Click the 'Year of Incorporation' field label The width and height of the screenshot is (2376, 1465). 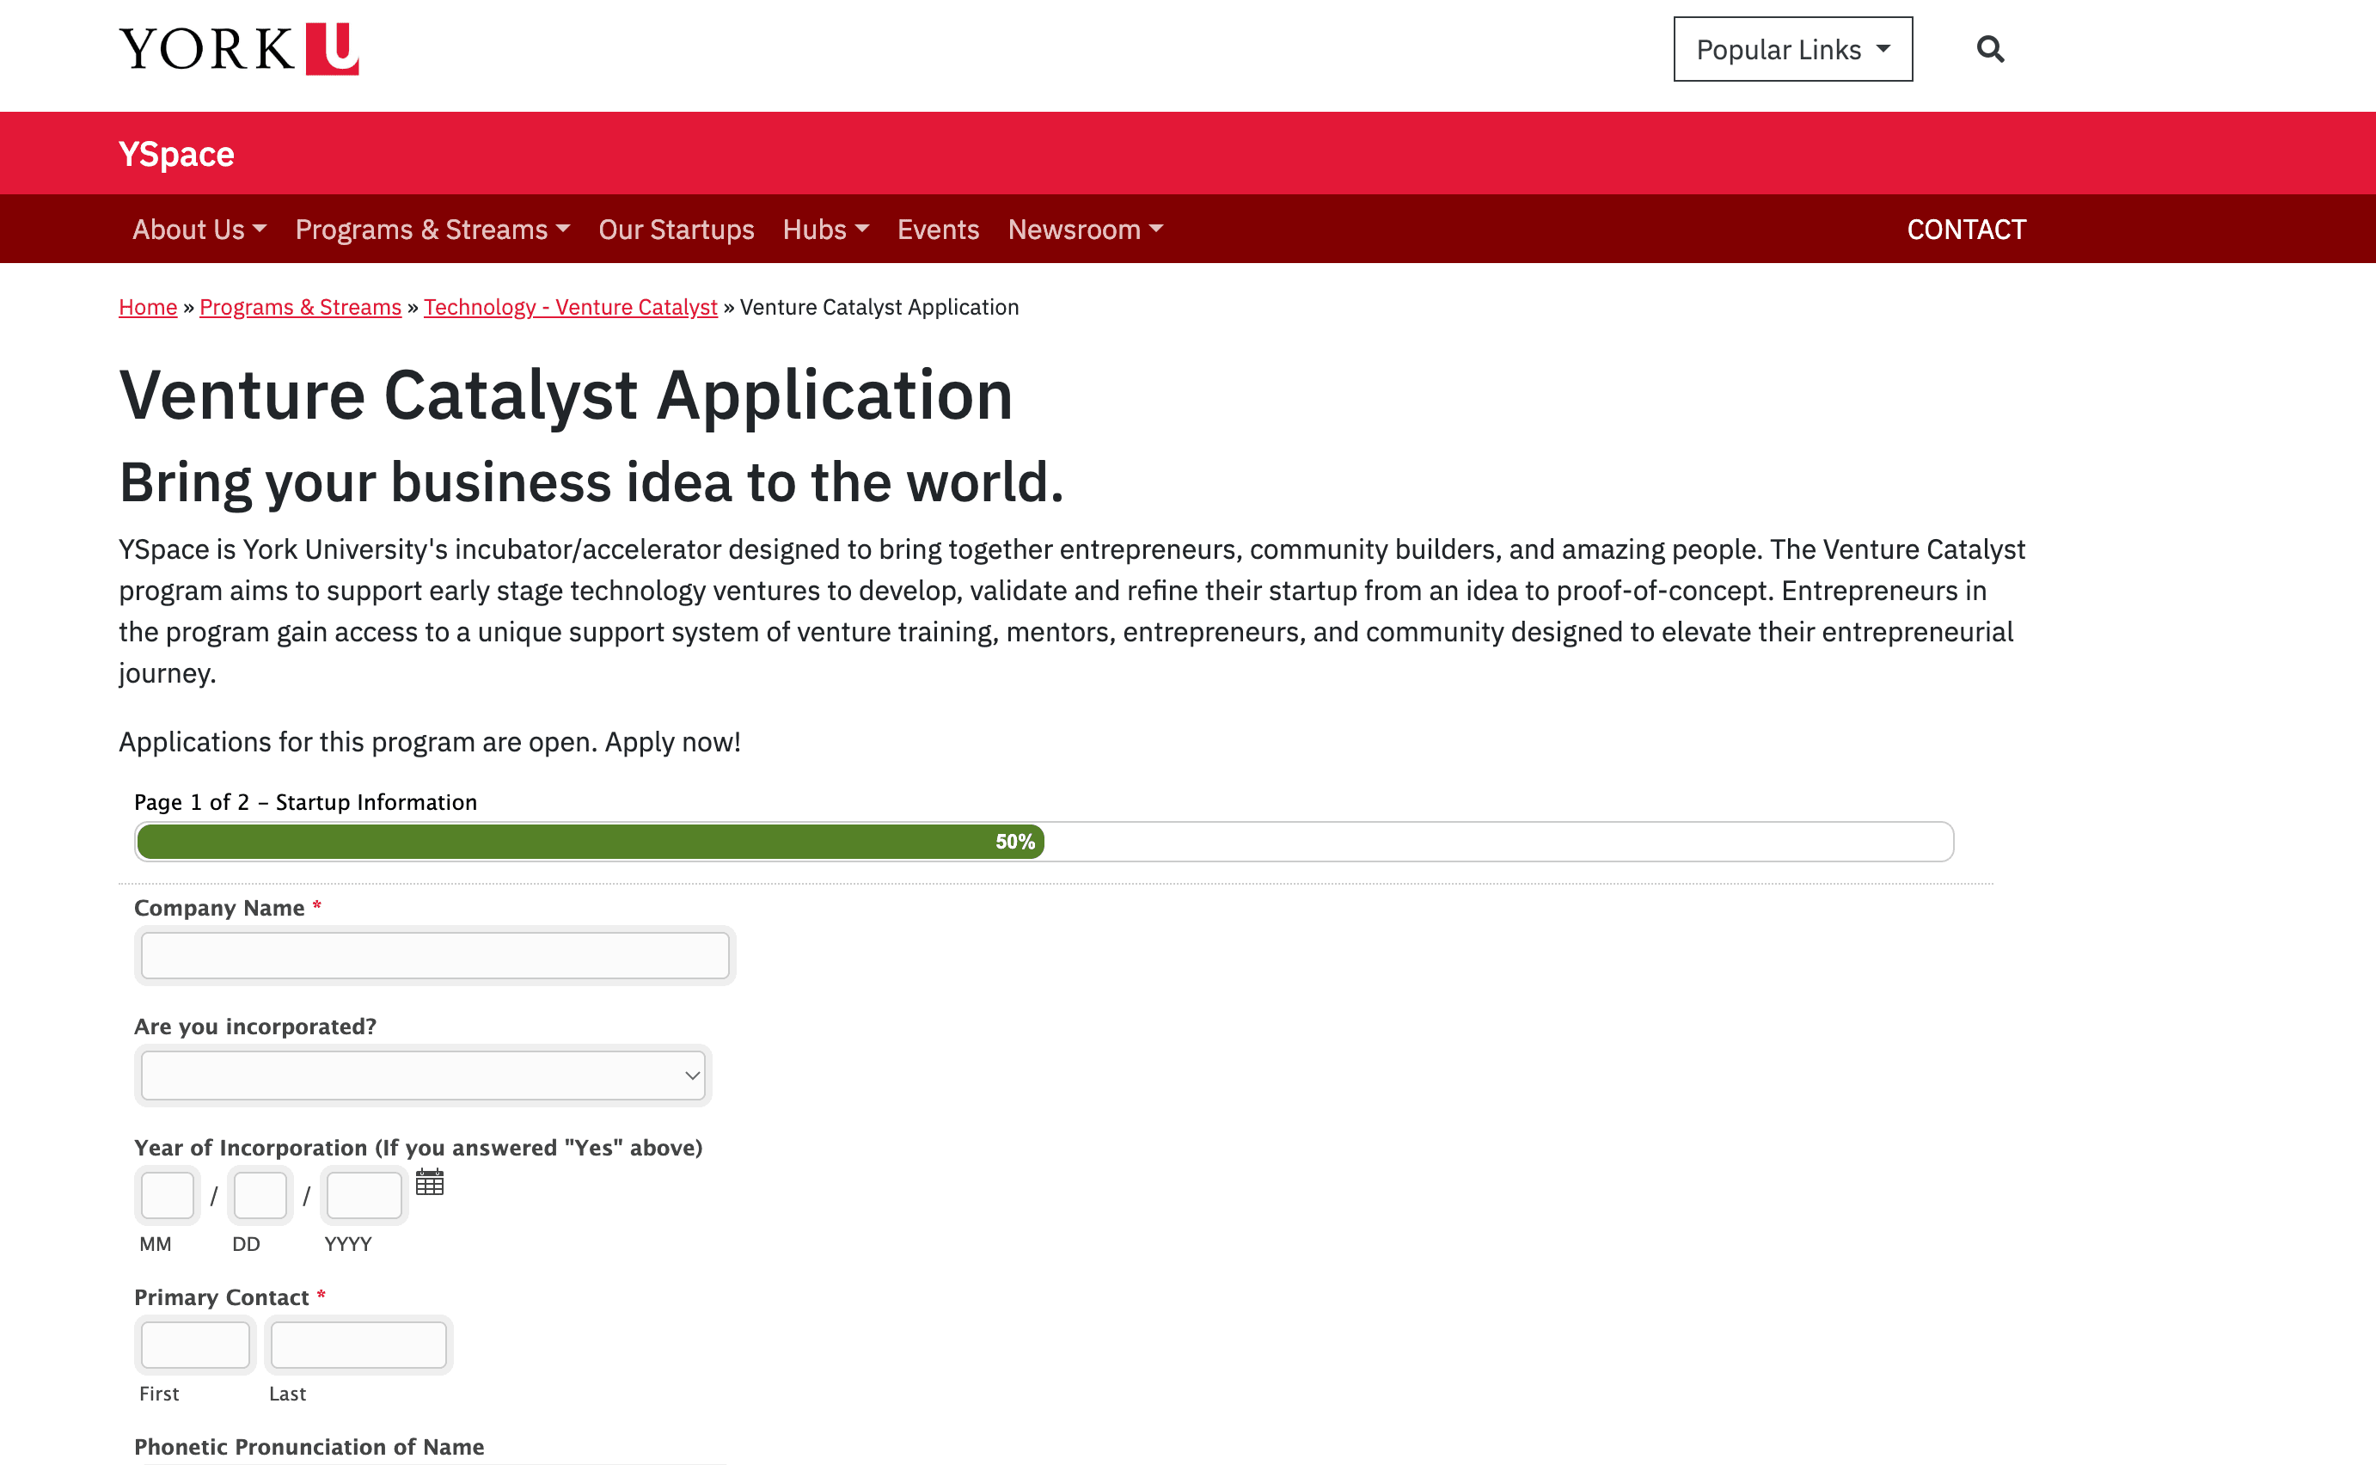[419, 1148]
